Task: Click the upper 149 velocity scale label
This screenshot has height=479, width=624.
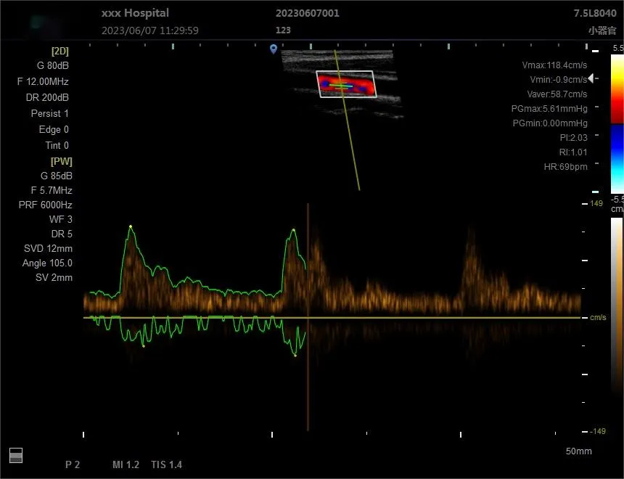Action: point(596,203)
